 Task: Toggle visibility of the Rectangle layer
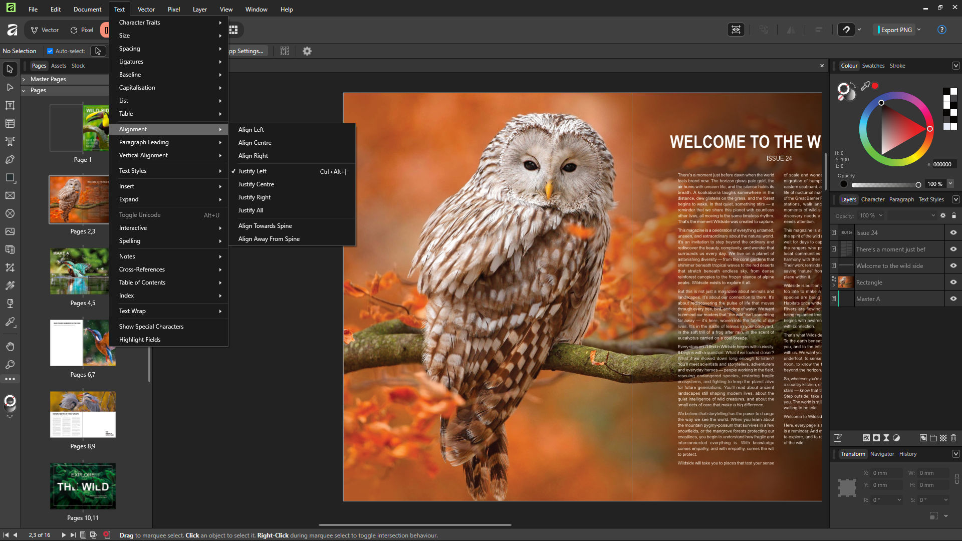[x=953, y=282]
